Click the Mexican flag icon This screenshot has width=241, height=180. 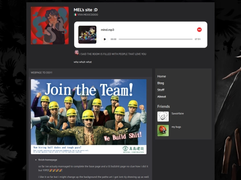click(x=75, y=15)
